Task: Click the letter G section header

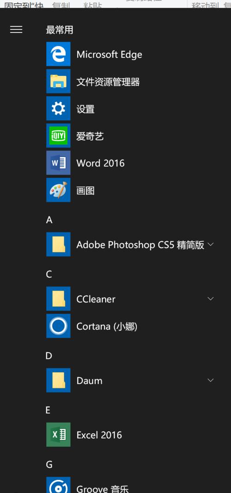Action: click(x=49, y=464)
